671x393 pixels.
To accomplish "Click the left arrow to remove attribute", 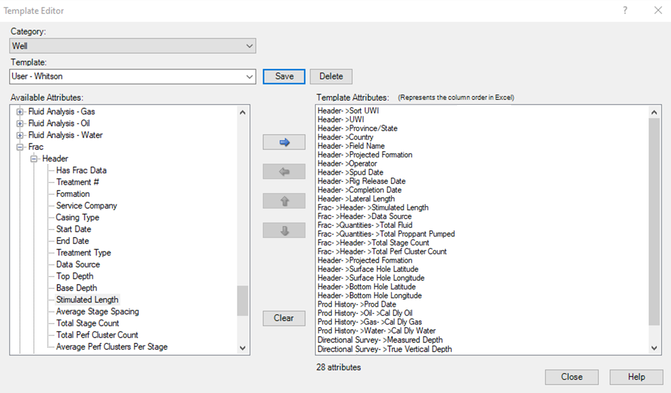I will (x=283, y=171).
